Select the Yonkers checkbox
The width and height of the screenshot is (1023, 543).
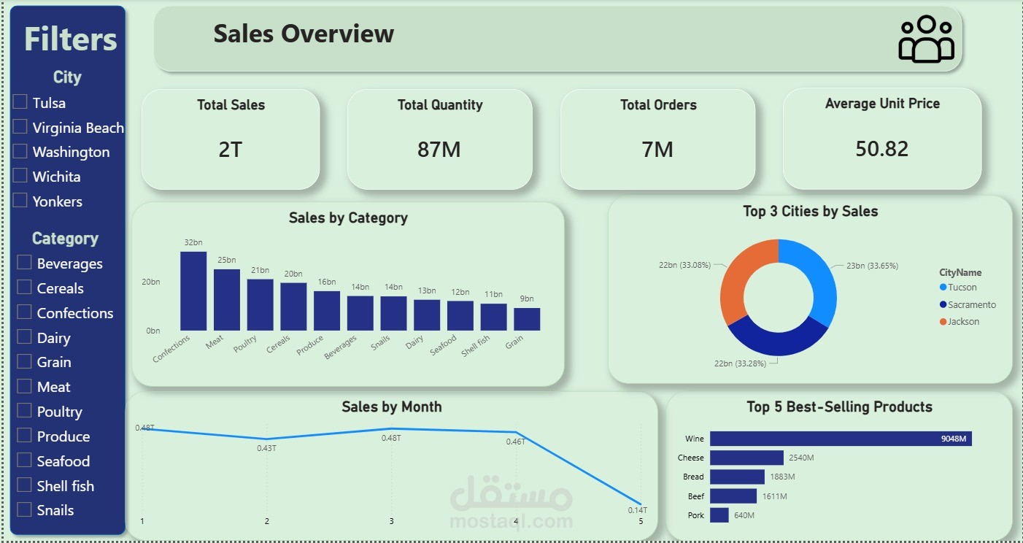[20, 200]
